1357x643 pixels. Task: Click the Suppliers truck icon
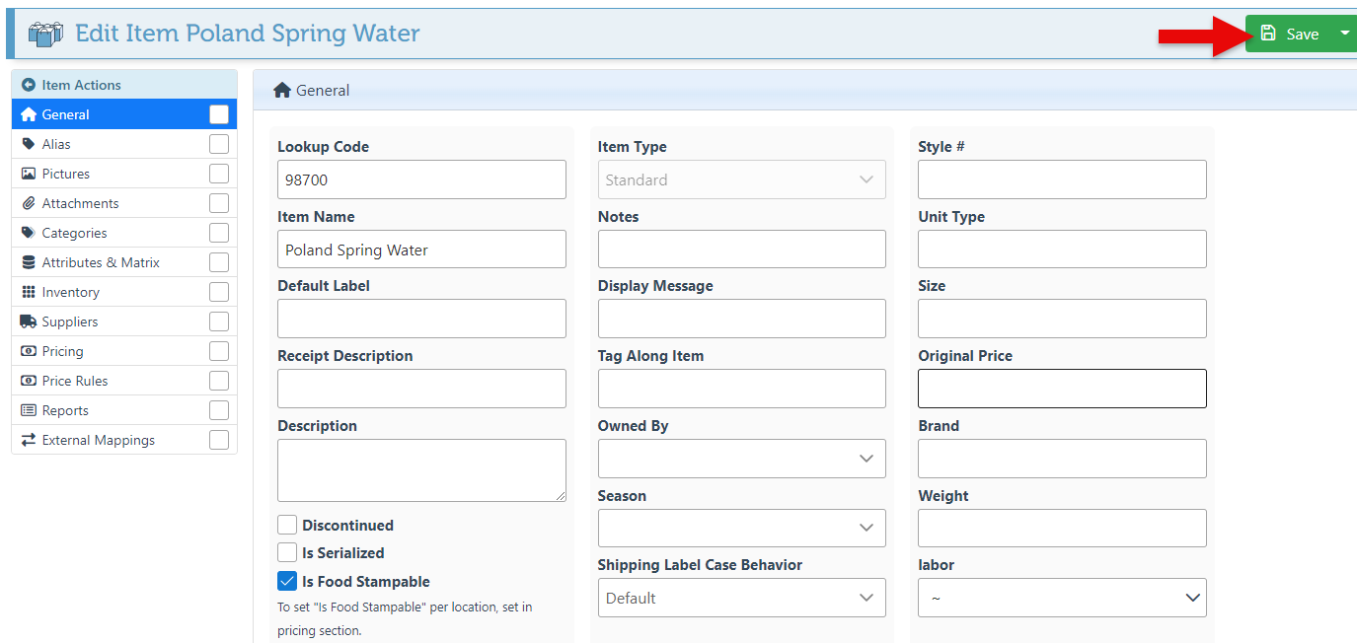coord(29,321)
